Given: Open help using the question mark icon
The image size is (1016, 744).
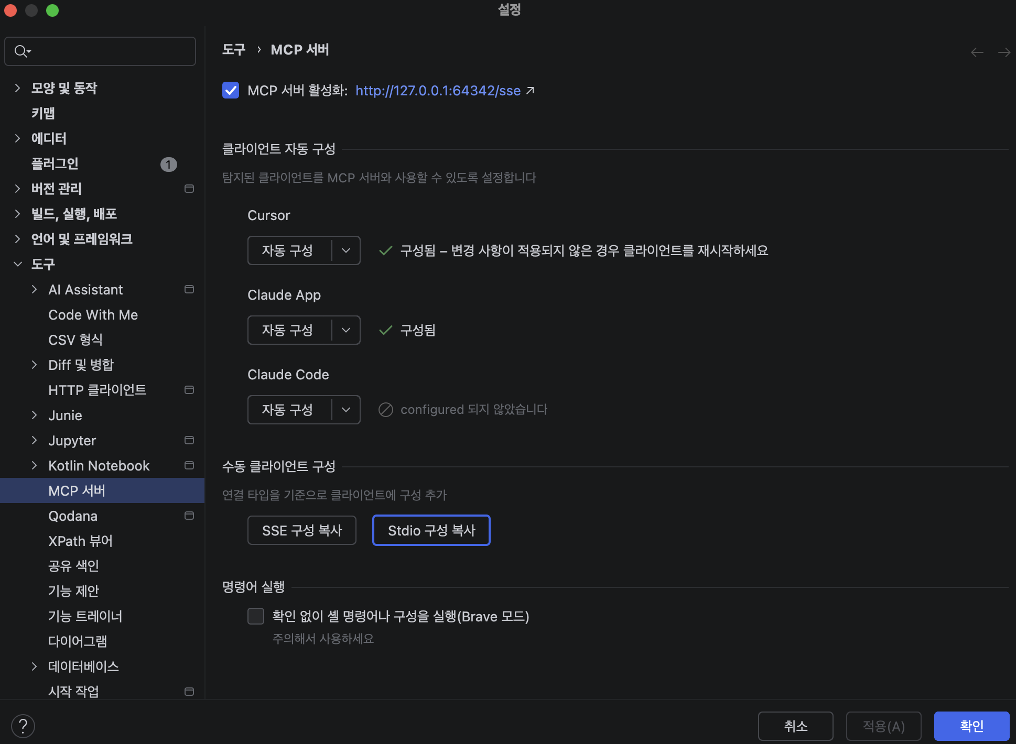Looking at the screenshot, I should point(23,726).
